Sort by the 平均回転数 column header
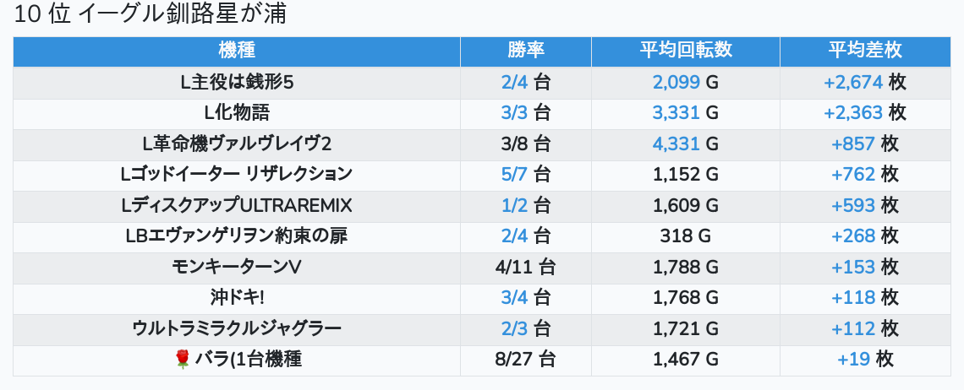Viewport: 964px width, 390px height. (686, 51)
